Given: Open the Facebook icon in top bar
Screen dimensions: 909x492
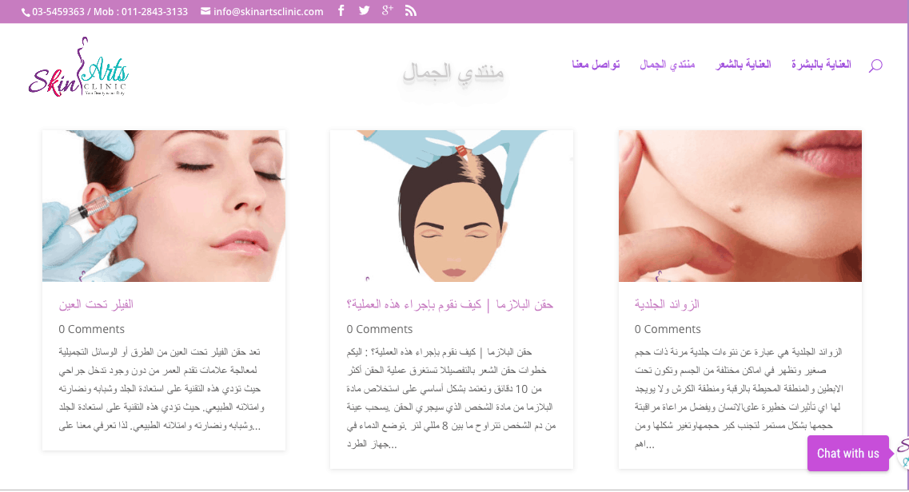Looking at the screenshot, I should pyautogui.click(x=341, y=10).
